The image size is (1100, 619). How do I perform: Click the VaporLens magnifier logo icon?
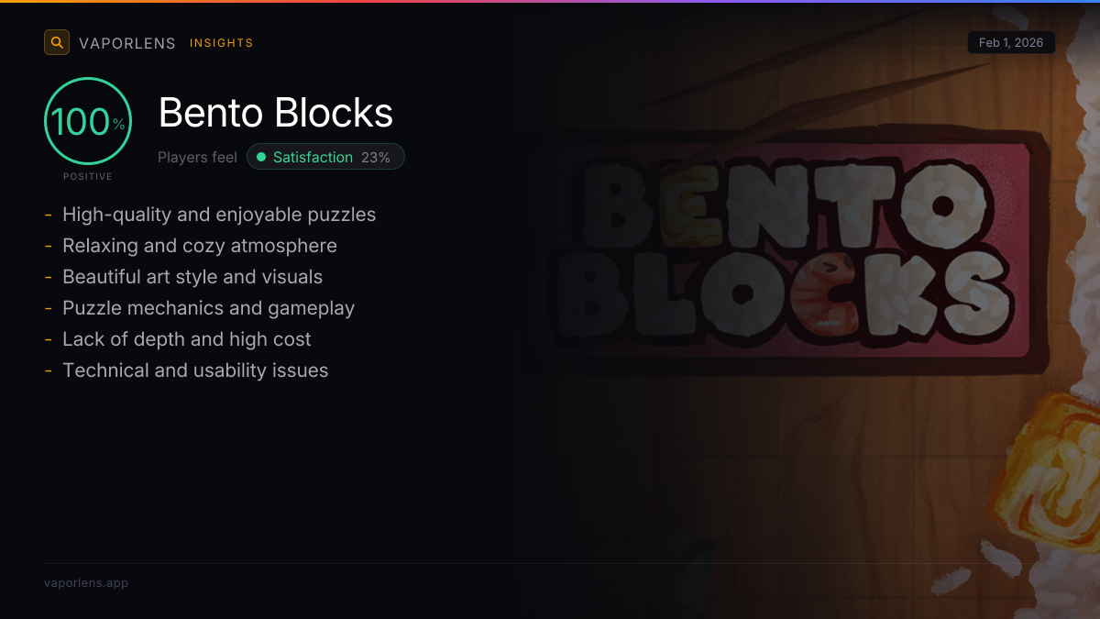(x=57, y=42)
